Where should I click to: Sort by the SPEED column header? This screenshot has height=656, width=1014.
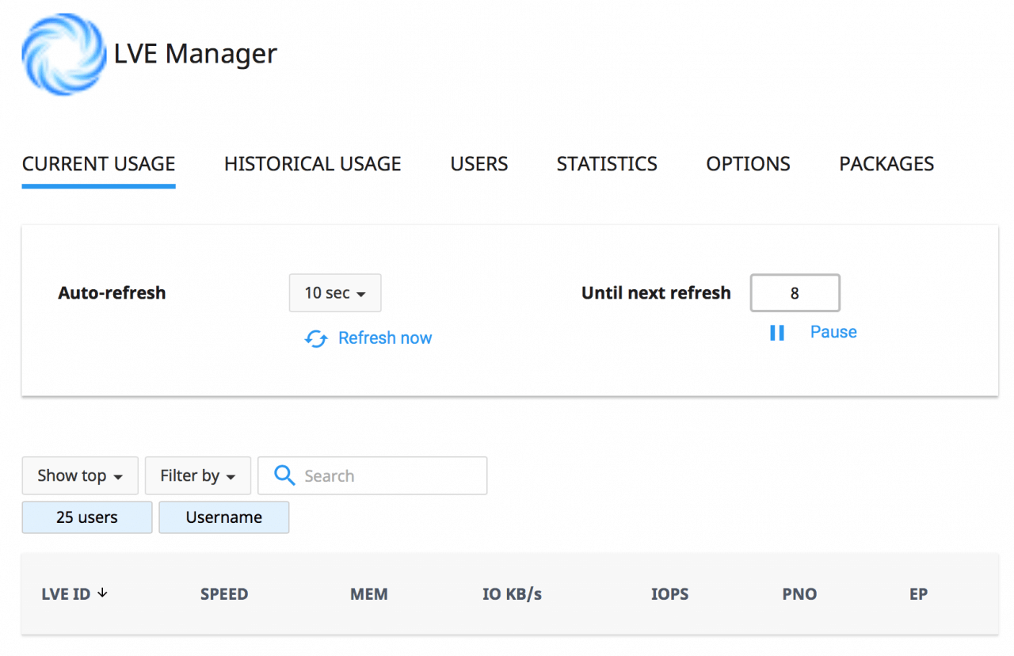224,593
